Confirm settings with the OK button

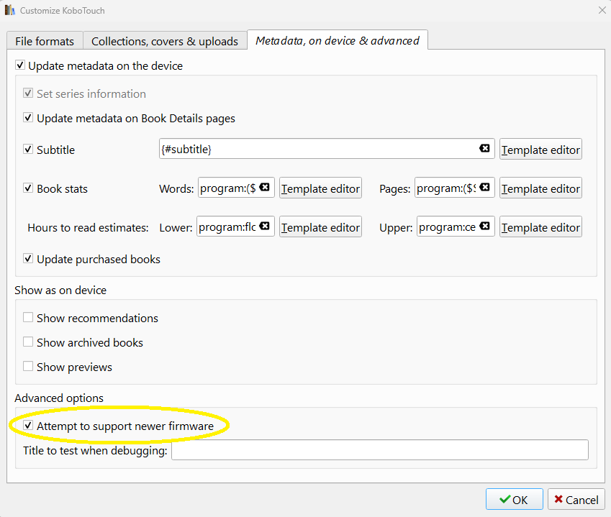coord(514,499)
